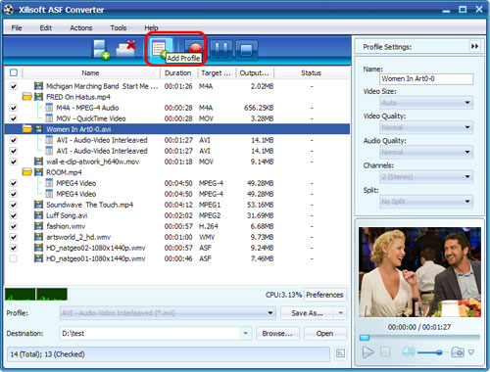
Task: Take a snapshot with the camera icon
Action: point(458,351)
